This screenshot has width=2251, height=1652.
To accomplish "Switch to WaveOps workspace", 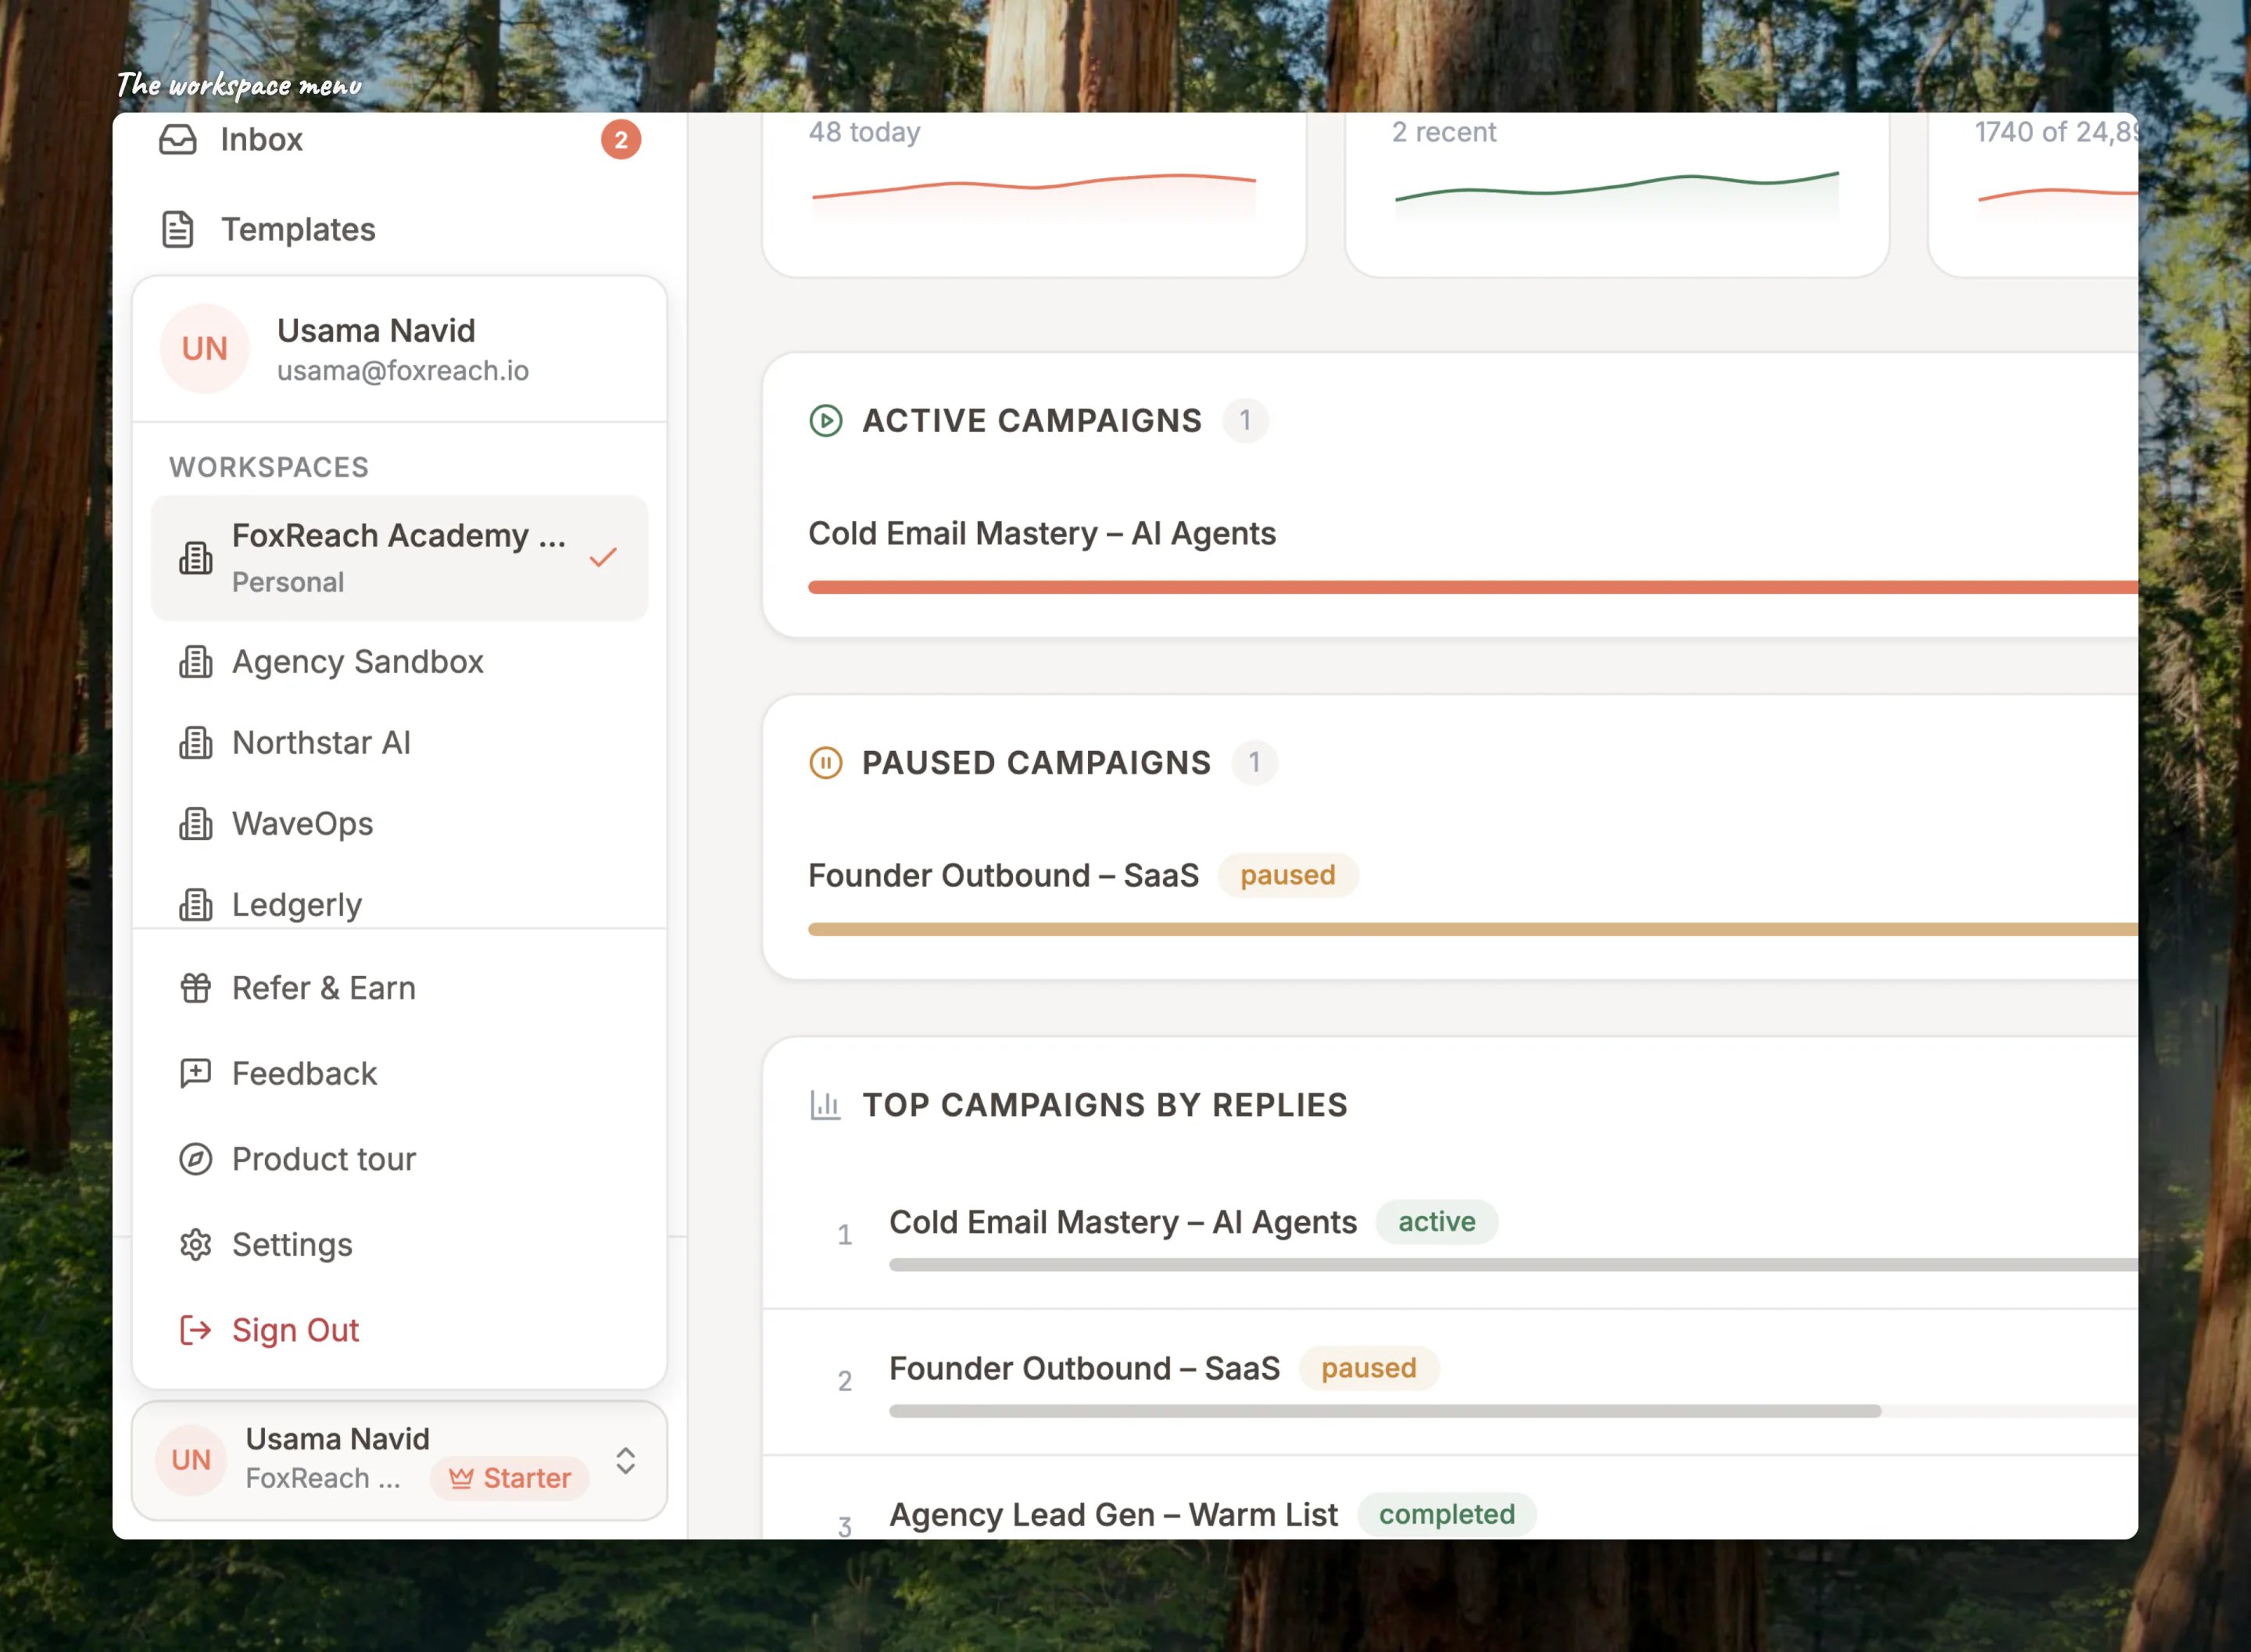I will tap(399, 824).
